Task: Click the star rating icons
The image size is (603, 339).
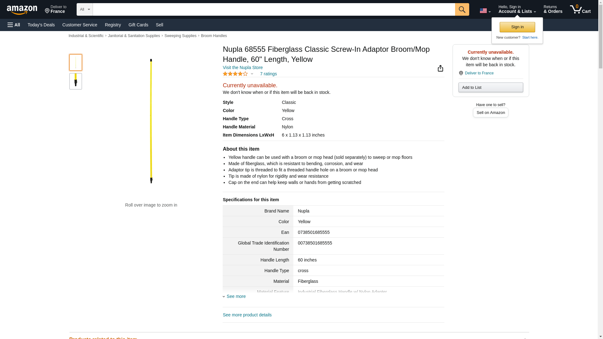Action: (235, 74)
